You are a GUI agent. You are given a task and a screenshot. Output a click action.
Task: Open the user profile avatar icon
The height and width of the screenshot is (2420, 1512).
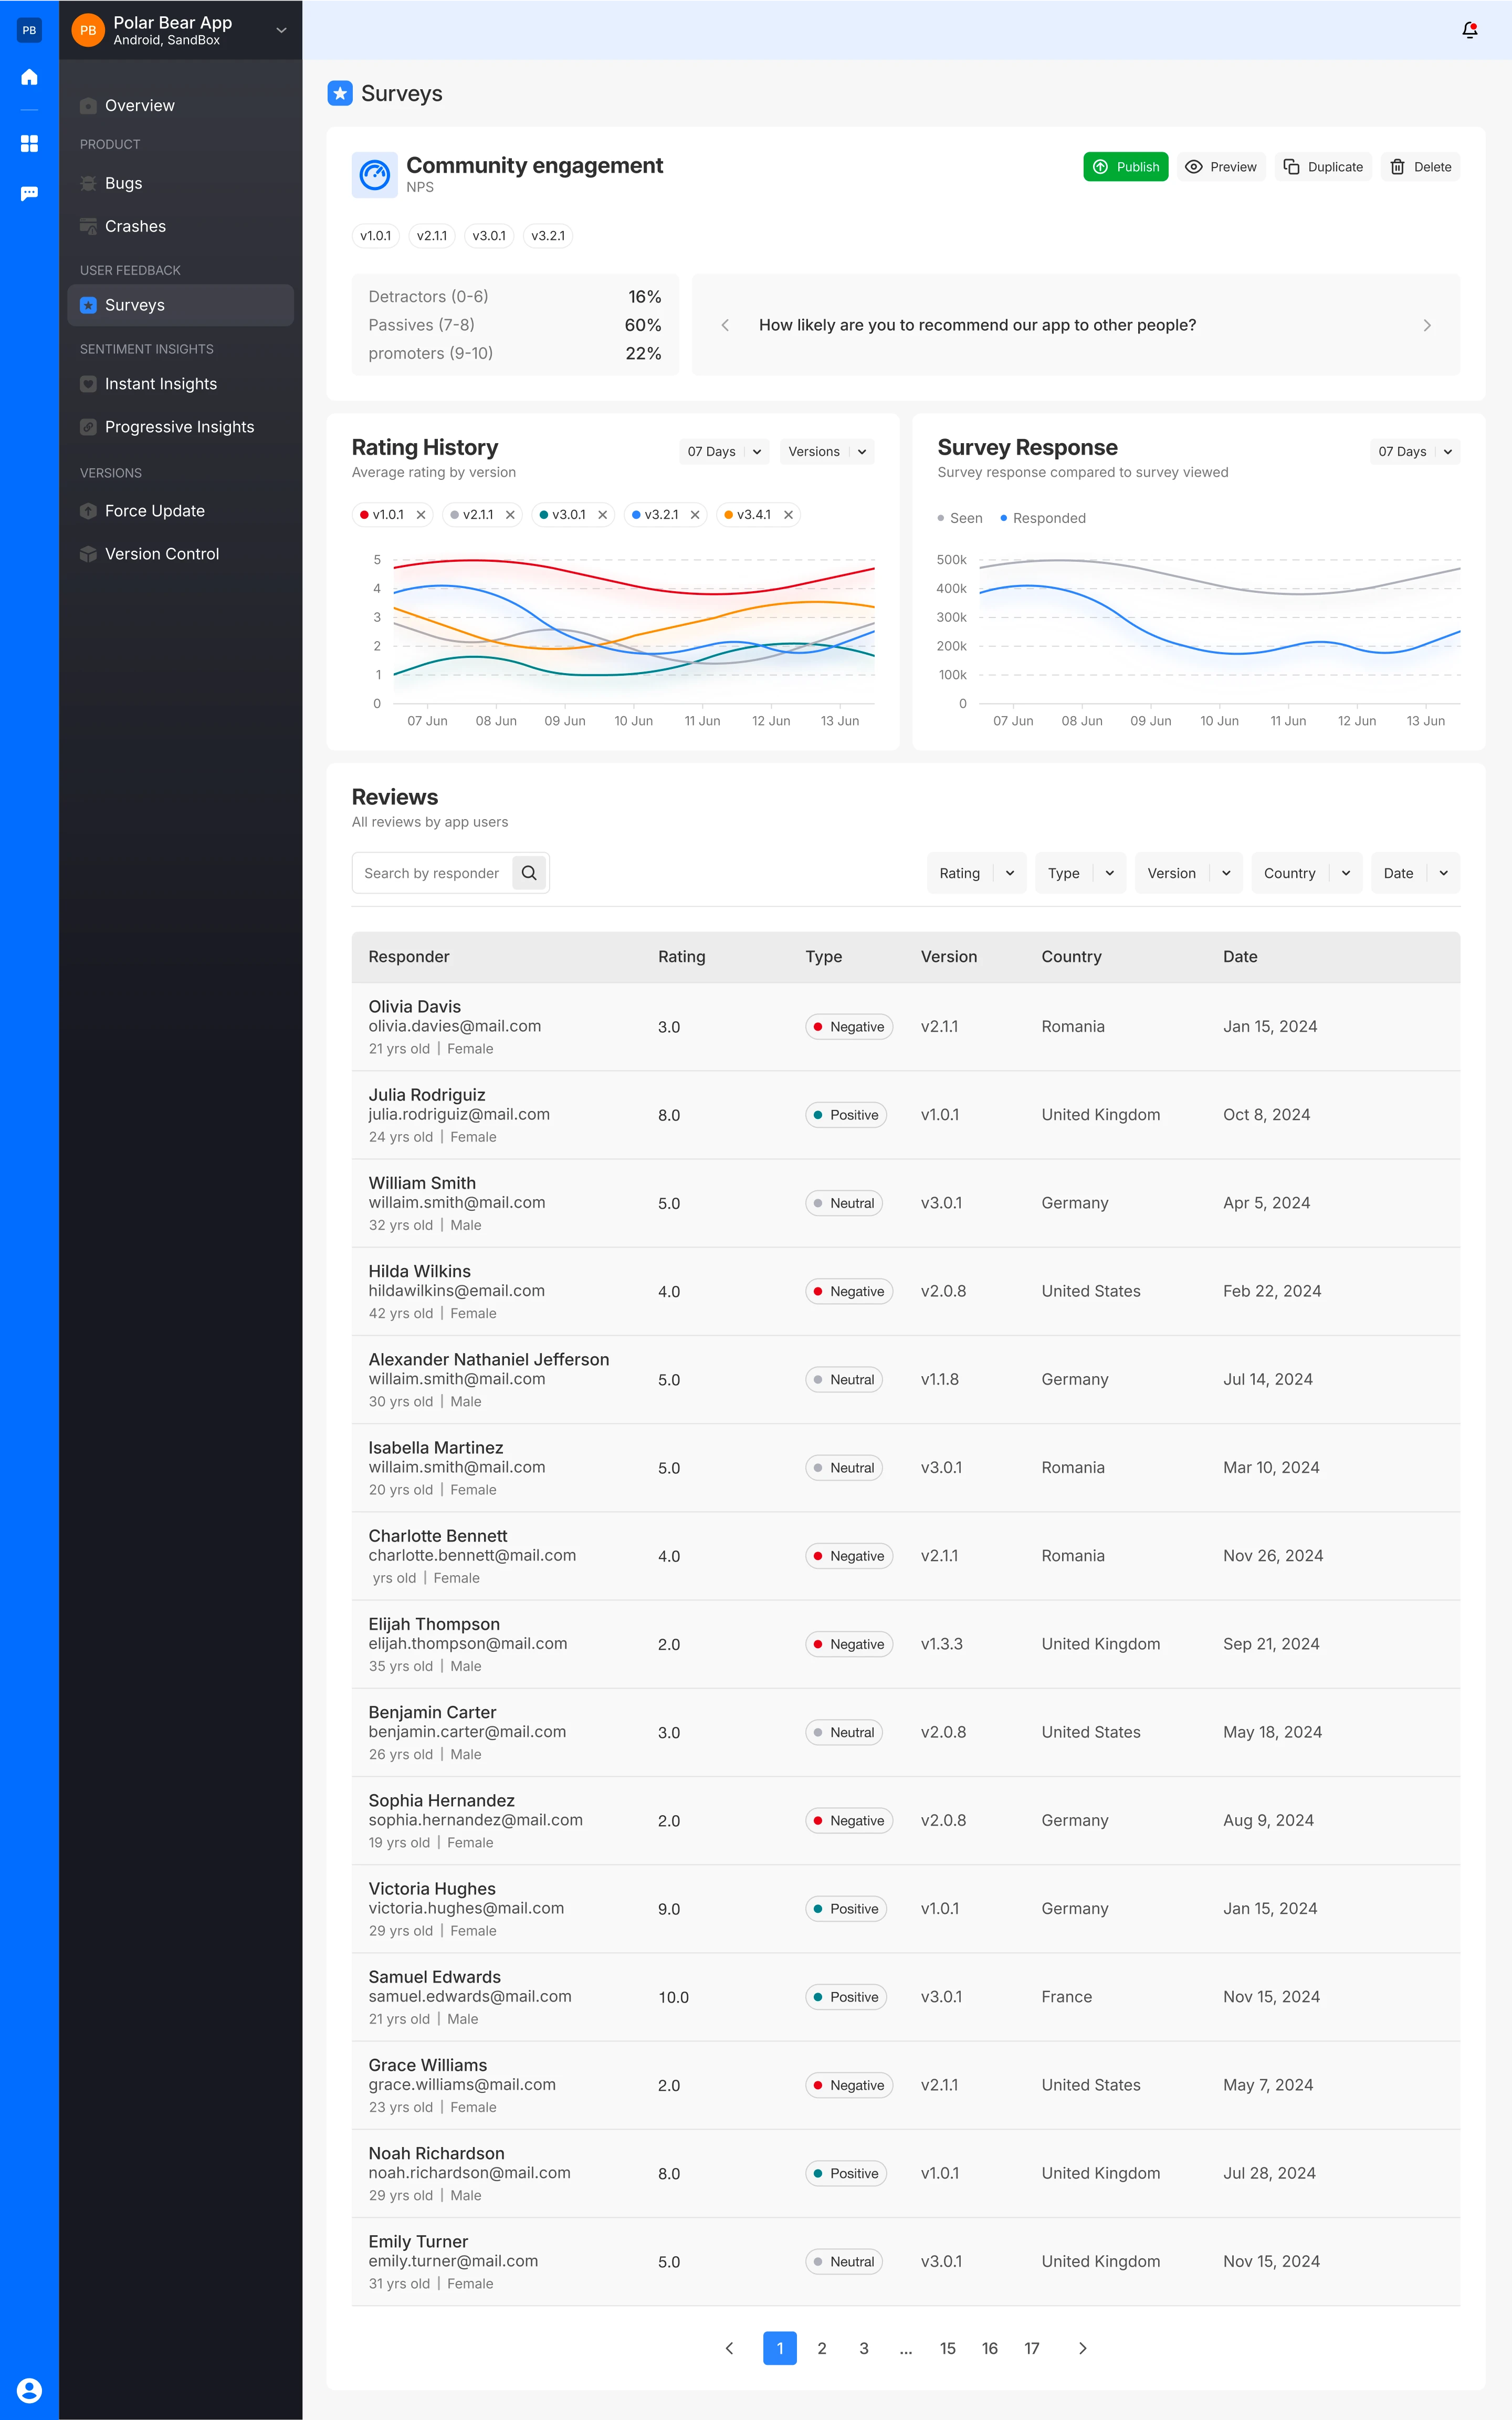click(29, 2390)
